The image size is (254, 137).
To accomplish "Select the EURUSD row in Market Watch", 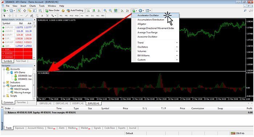I will (x=17, y=27).
